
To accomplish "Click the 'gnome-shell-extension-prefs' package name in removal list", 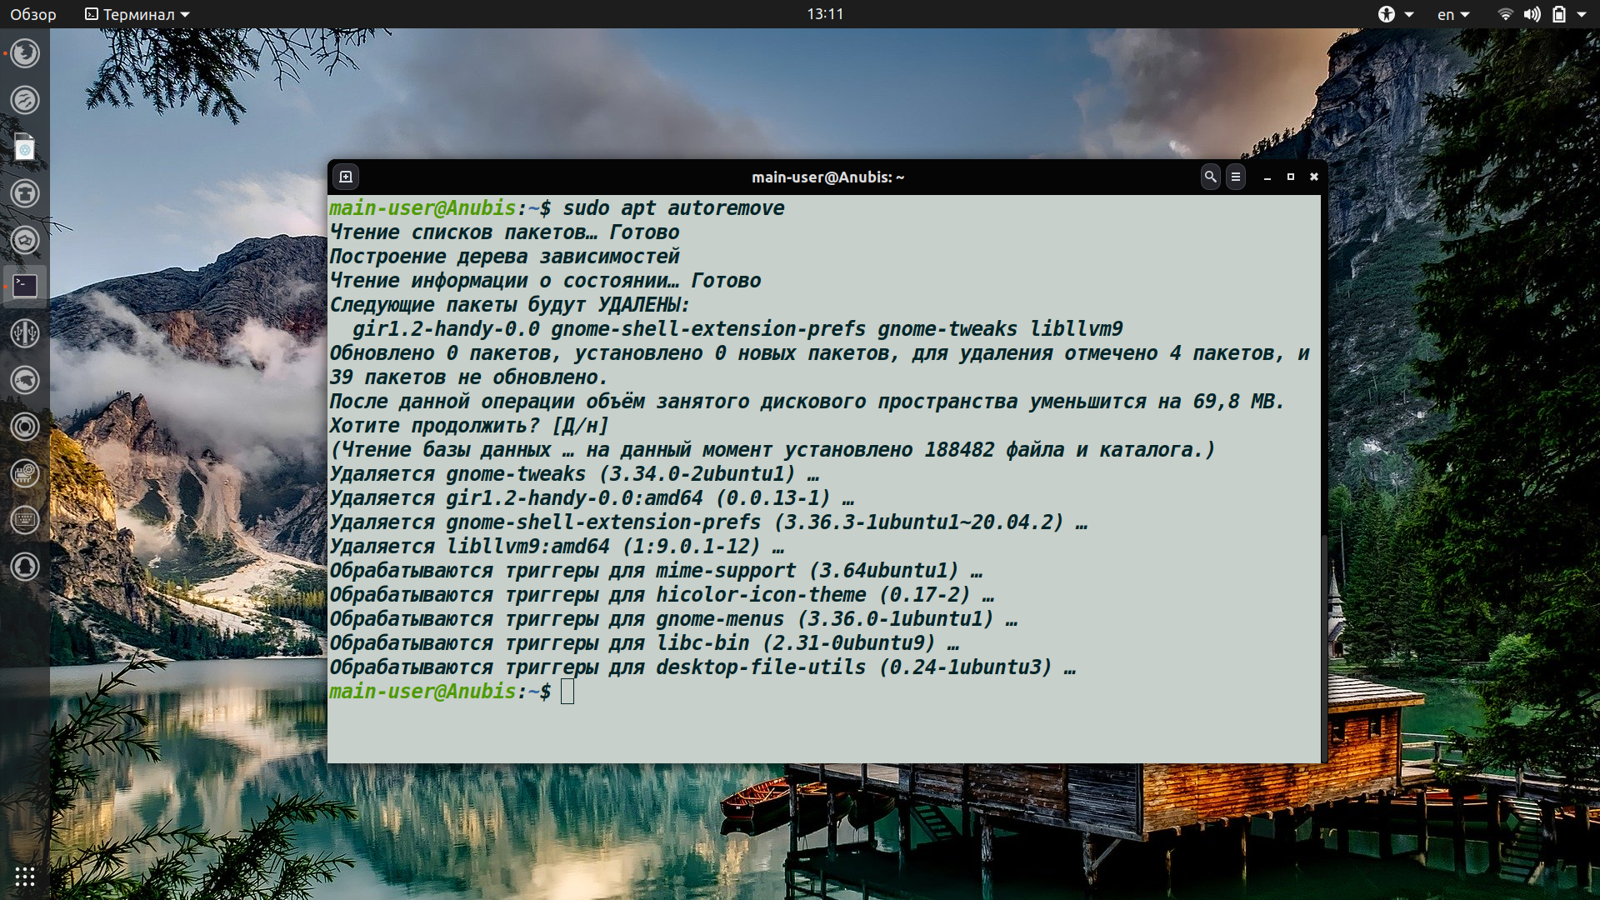I will [x=708, y=329].
